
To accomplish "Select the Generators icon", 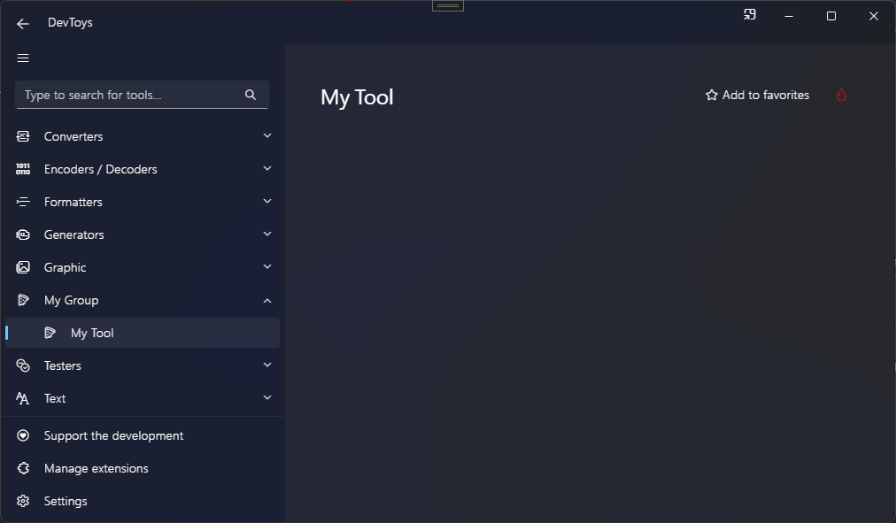I will pos(23,235).
